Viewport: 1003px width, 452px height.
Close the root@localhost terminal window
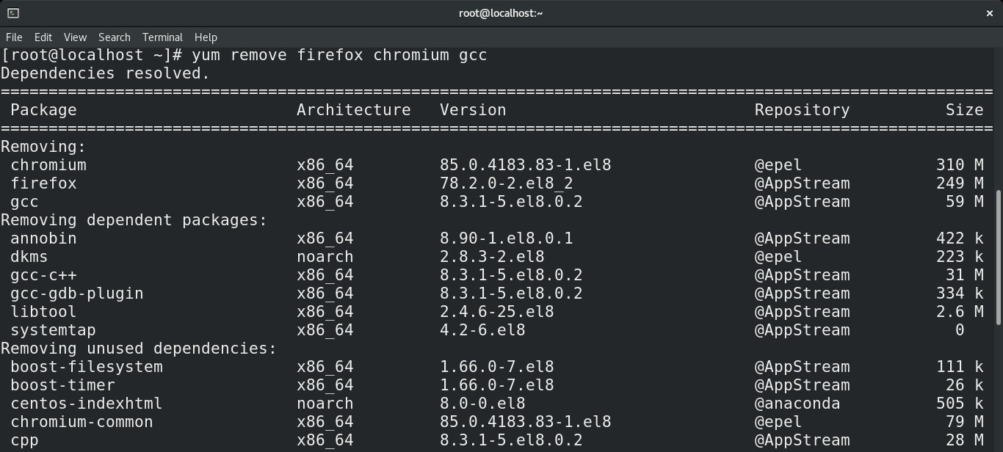pos(990,12)
